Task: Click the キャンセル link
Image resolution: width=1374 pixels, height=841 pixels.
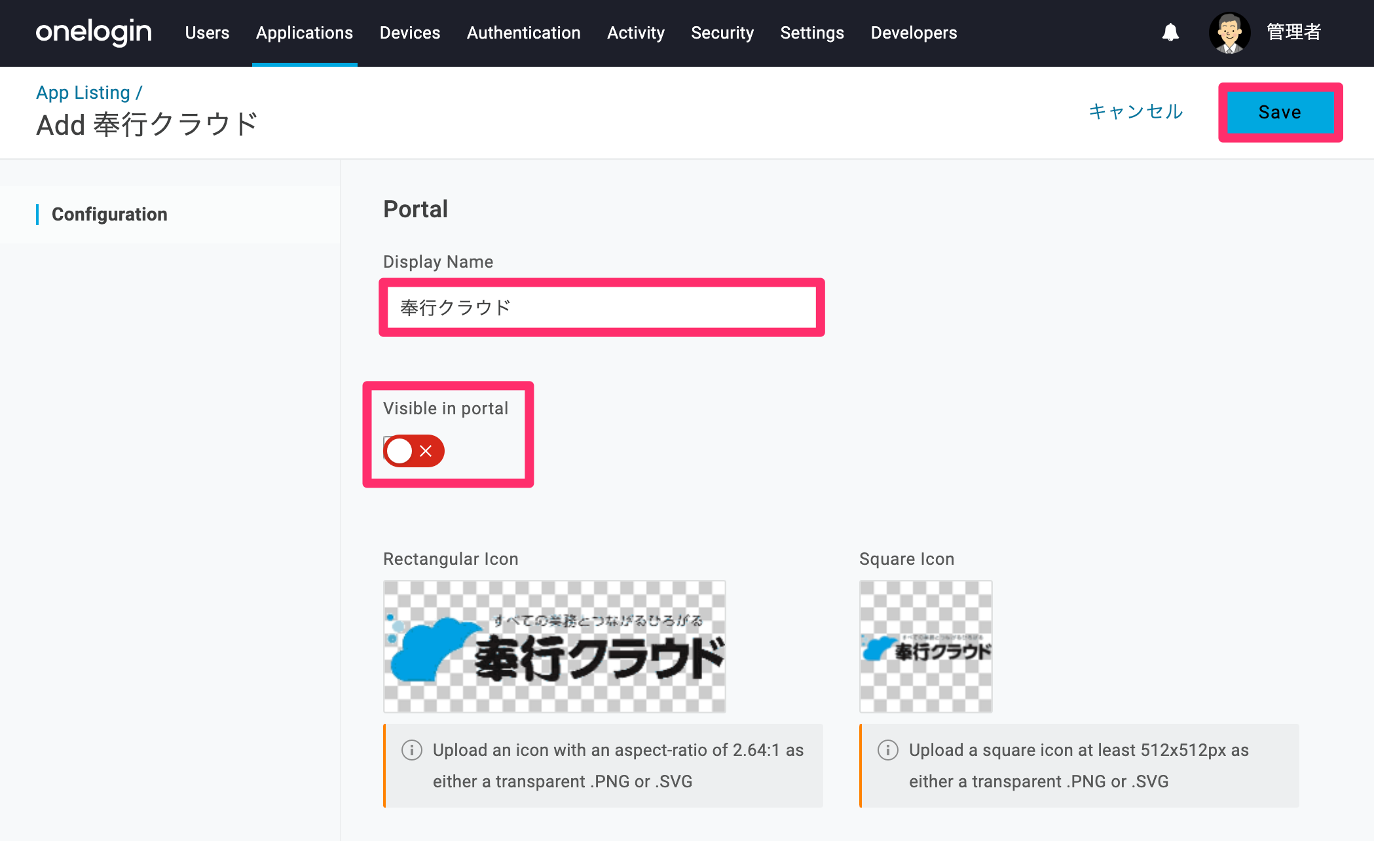Action: [x=1136, y=111]
